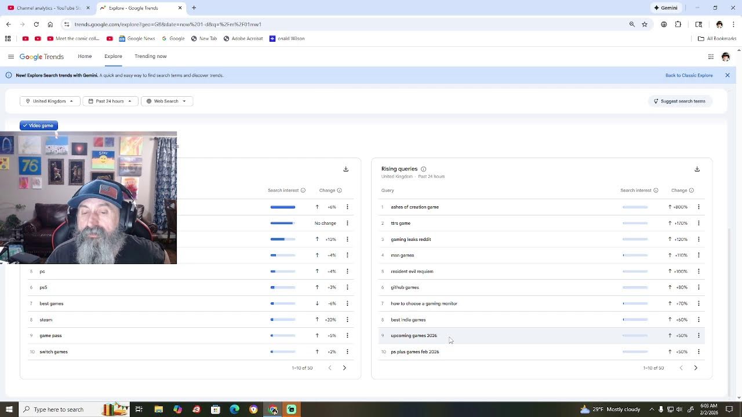Open more options for resident evil requiem
Viewport: 742px width, 417px height.
699,271
